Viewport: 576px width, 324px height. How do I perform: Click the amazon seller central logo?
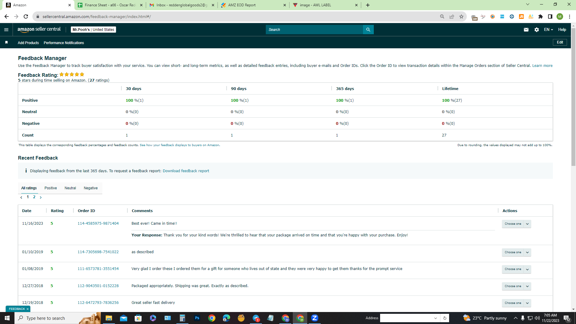click(39, 29)
